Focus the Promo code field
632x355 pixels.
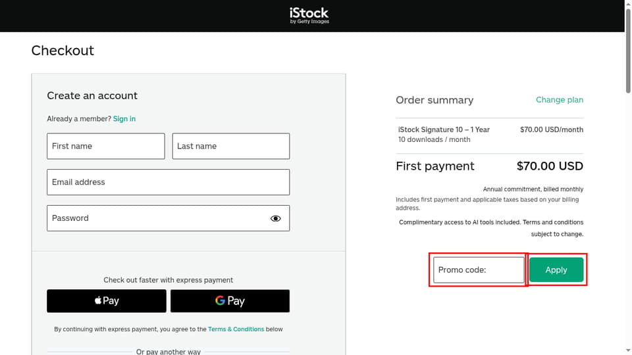click(x=479, y=270)
